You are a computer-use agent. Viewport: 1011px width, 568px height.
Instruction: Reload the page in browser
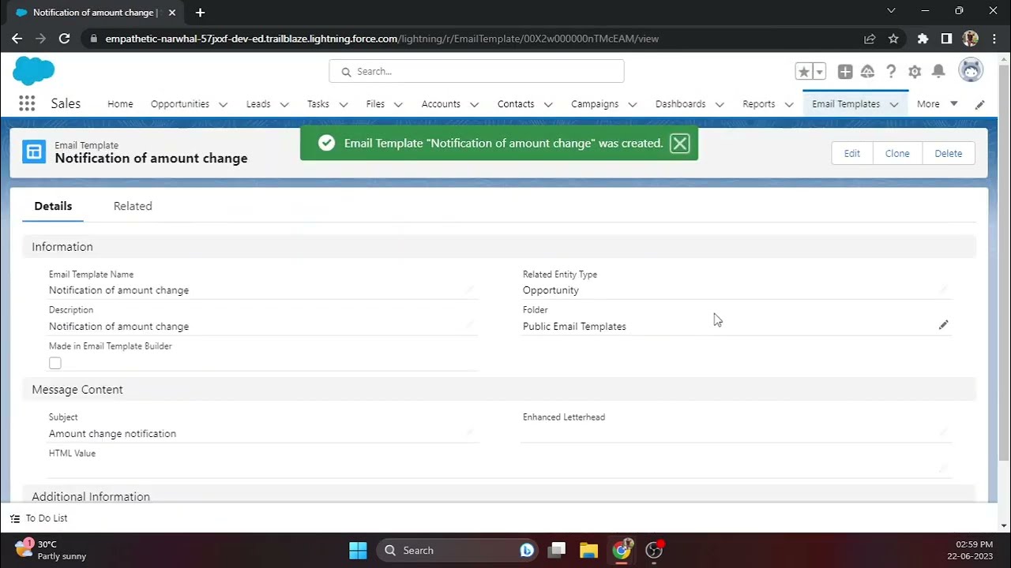(64, 38)
